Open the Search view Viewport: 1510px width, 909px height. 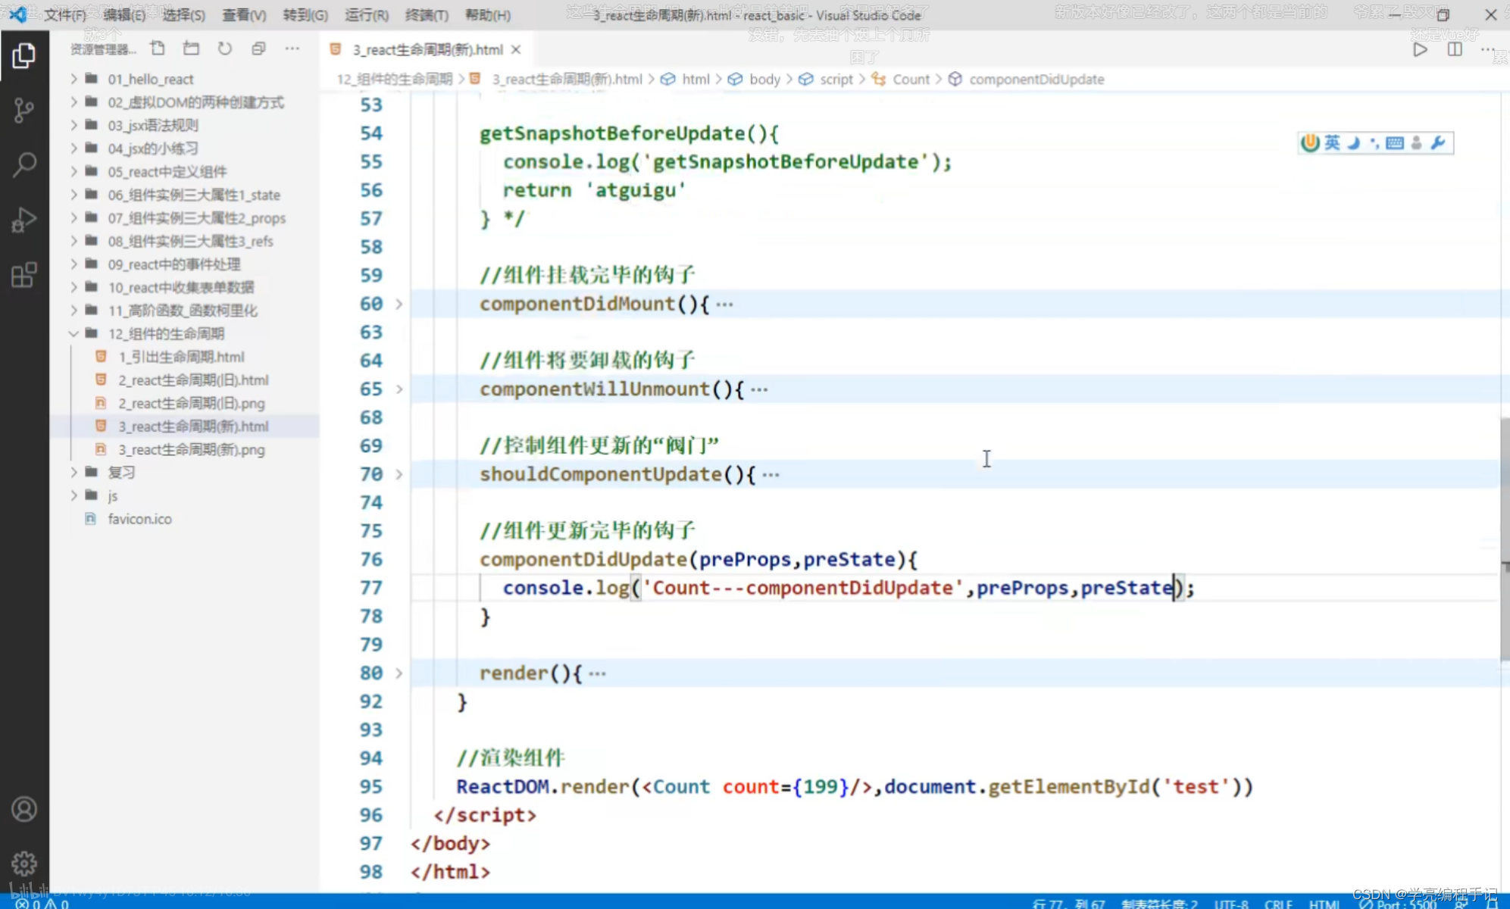pos(23,164)
